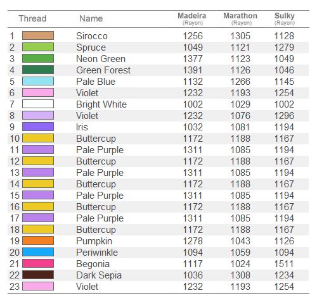The image size is (317, 300).
Task: Select Marathon code 1308 for Dark Sepia
Action: pos(240,275)
